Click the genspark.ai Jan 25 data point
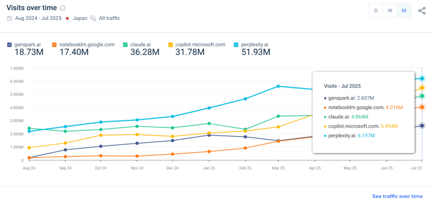Viewport: 432px width, 203px height. click(x=209, y=135)
